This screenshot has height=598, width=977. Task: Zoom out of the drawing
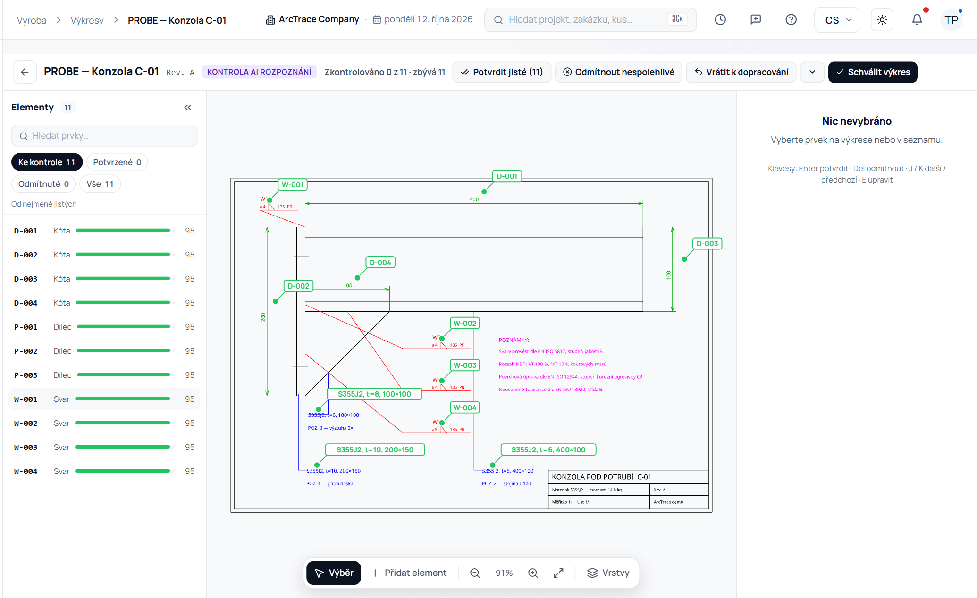click(475, 573)
